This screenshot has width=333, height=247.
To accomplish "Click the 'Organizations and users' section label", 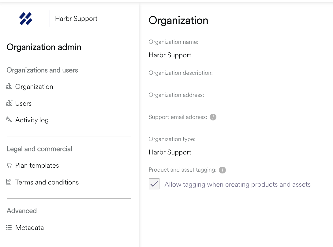I will click(x=42, y=70).
